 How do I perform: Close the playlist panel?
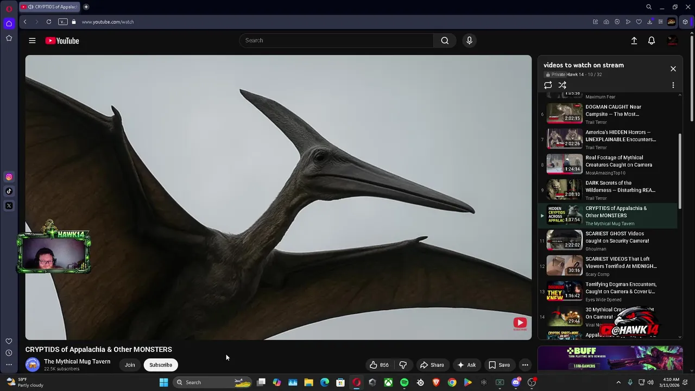click(673, 69)
